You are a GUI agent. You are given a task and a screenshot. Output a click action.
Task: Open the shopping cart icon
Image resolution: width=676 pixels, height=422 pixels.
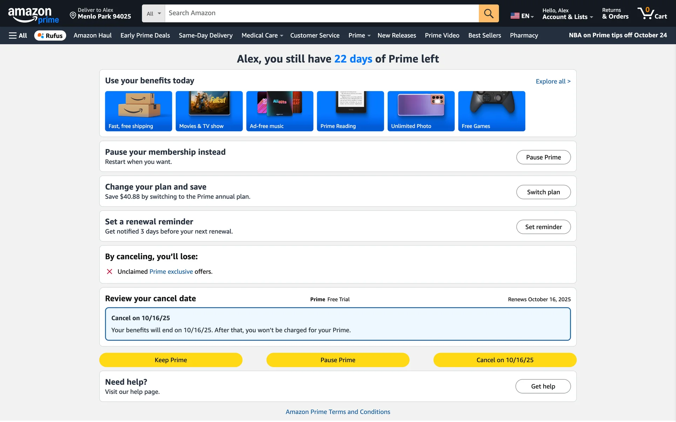tap(652, 13)
